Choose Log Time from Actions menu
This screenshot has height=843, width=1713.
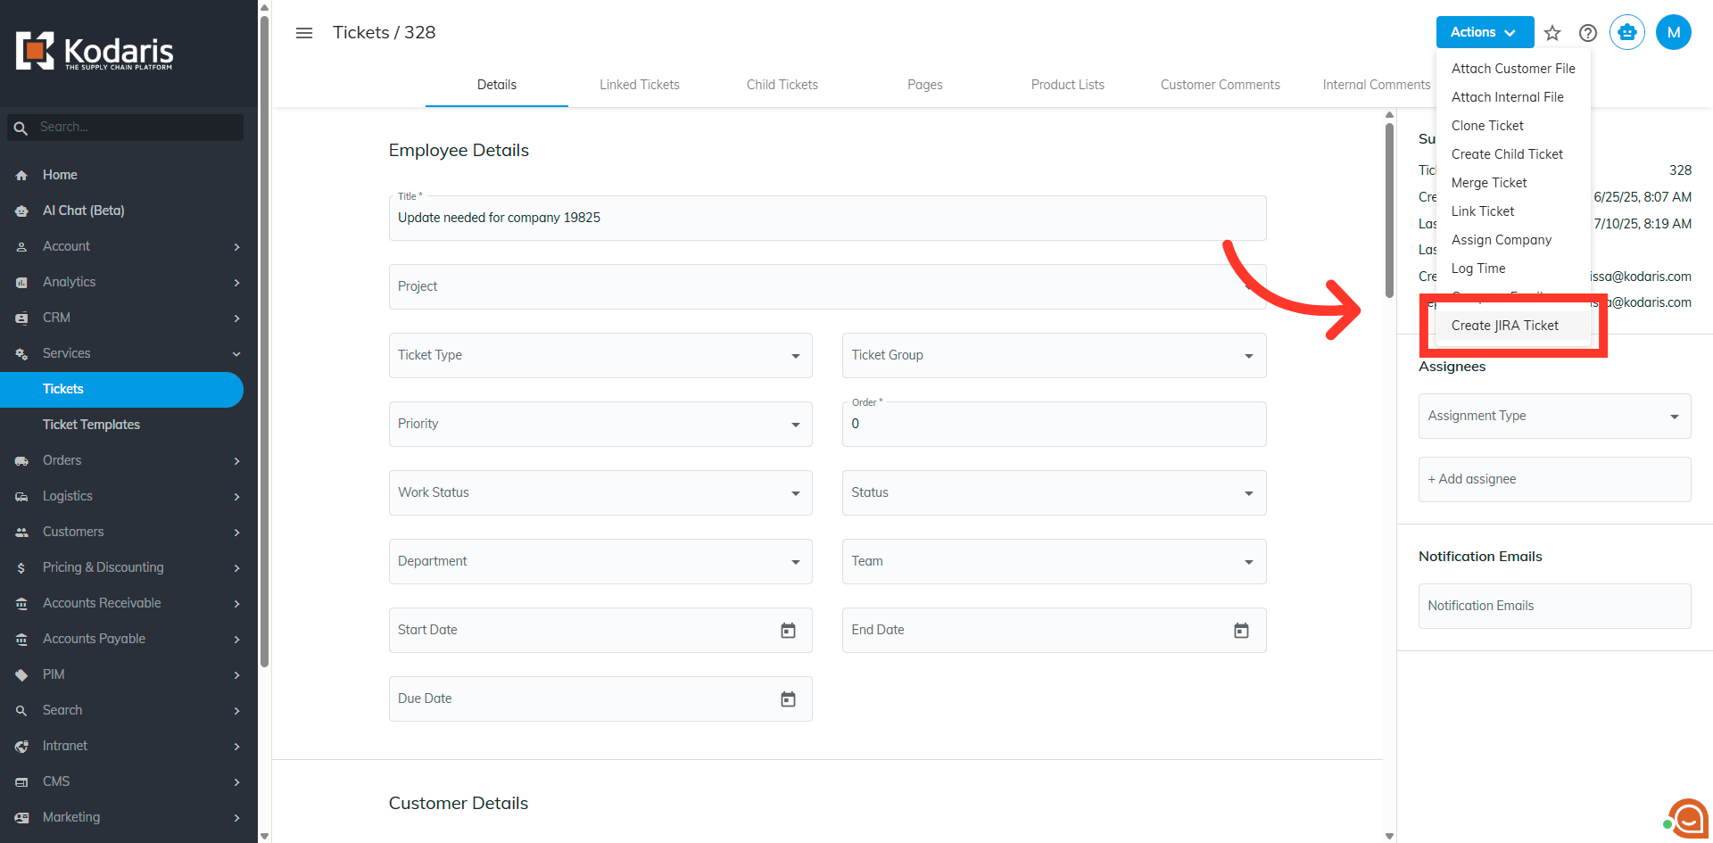pos(1513,269)
